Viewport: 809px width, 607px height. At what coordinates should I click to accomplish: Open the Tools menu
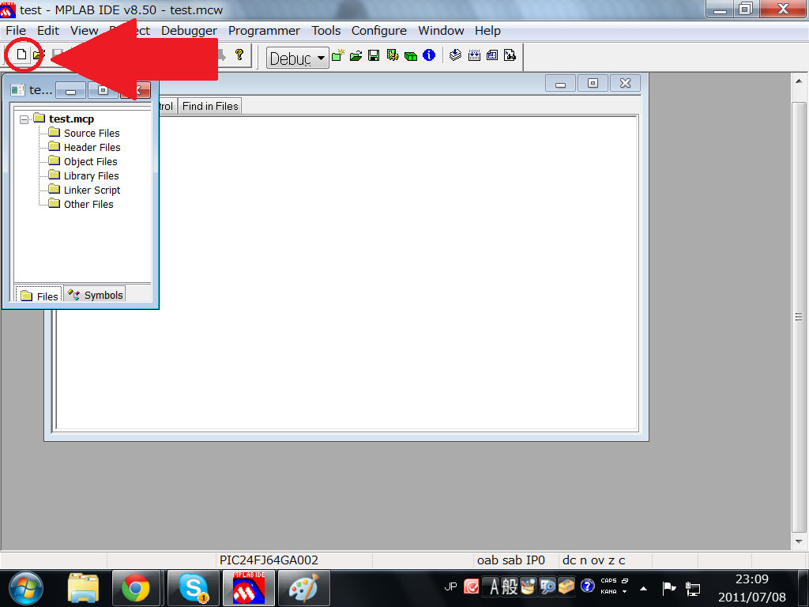pos(325,31)
